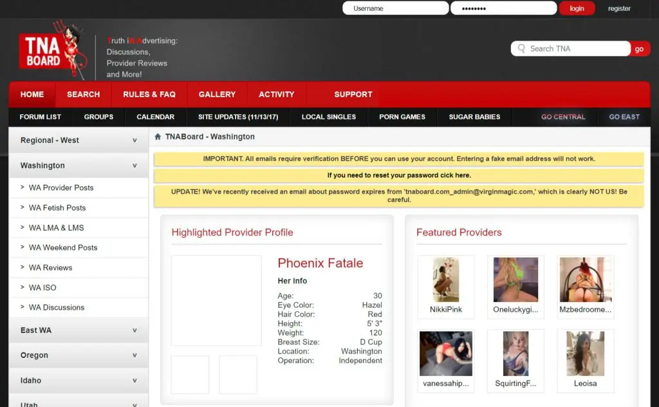Open WA ISO
This screenshot has height=407, width=659.
coord(79,288)
